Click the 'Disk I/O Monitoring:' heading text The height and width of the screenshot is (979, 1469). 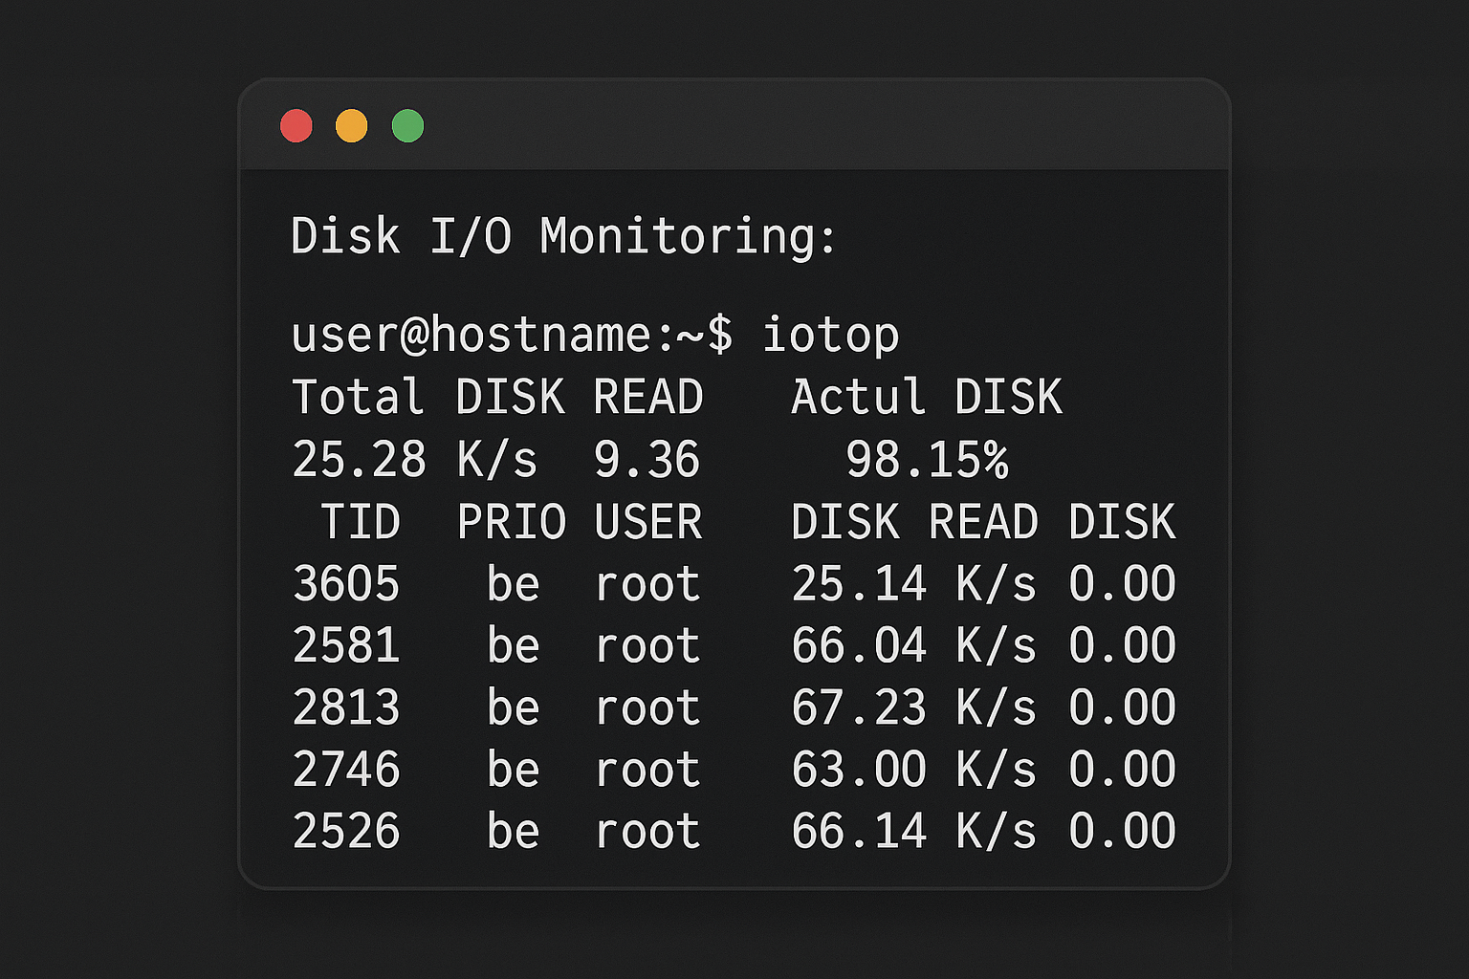coord(563,236)
